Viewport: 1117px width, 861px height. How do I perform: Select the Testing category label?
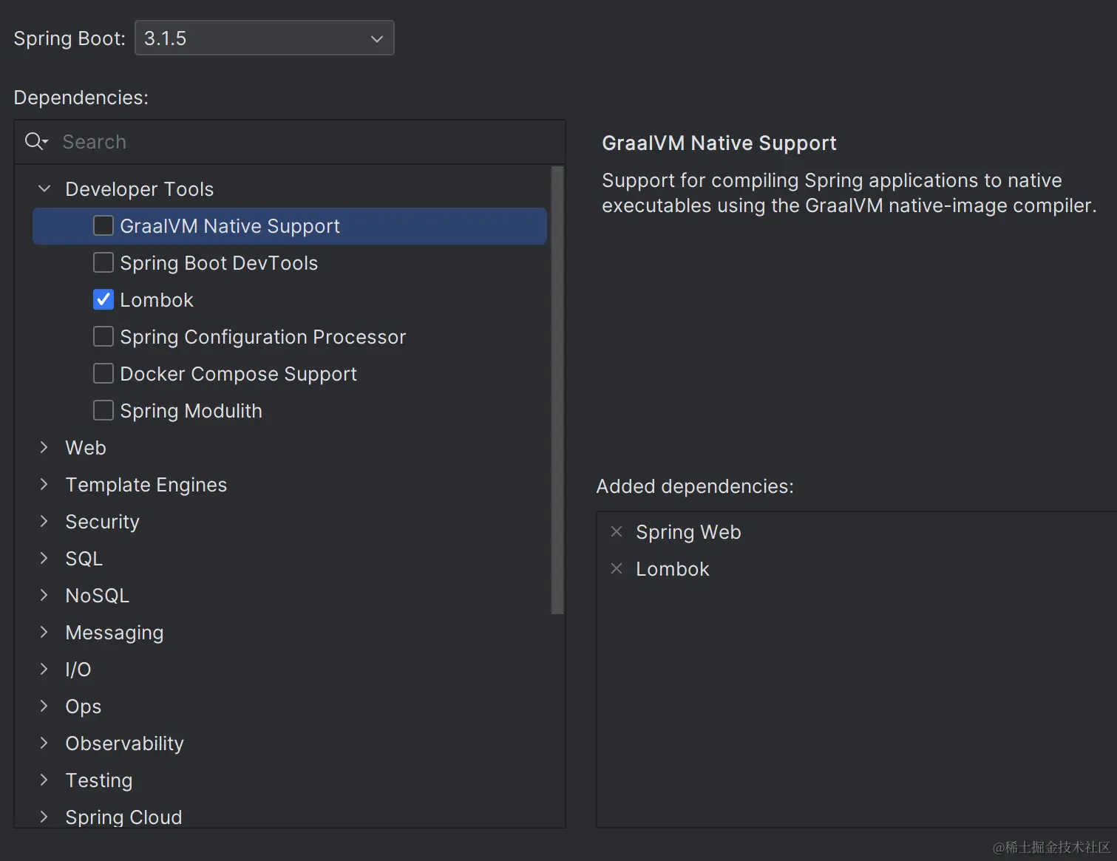[99, 780]
